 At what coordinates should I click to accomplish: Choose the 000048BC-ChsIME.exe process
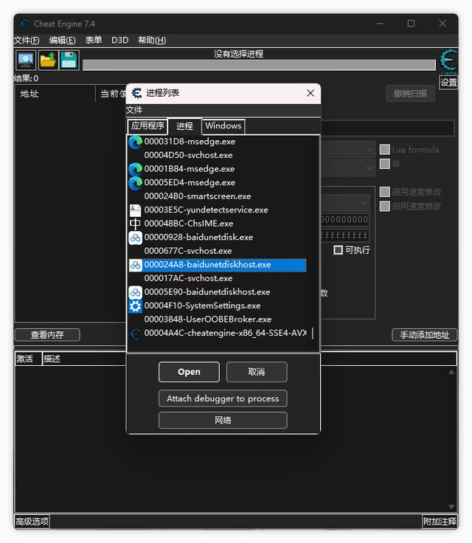pos(188,224)
